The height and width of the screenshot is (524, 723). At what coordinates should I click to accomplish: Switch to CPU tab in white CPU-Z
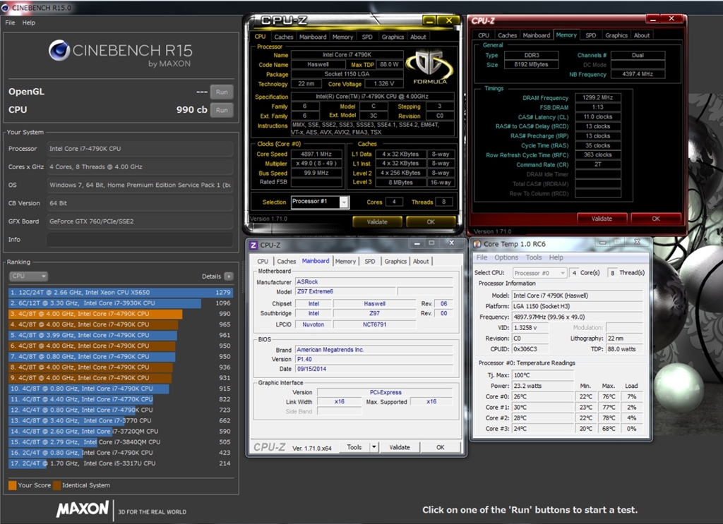[x=263, y=261]
